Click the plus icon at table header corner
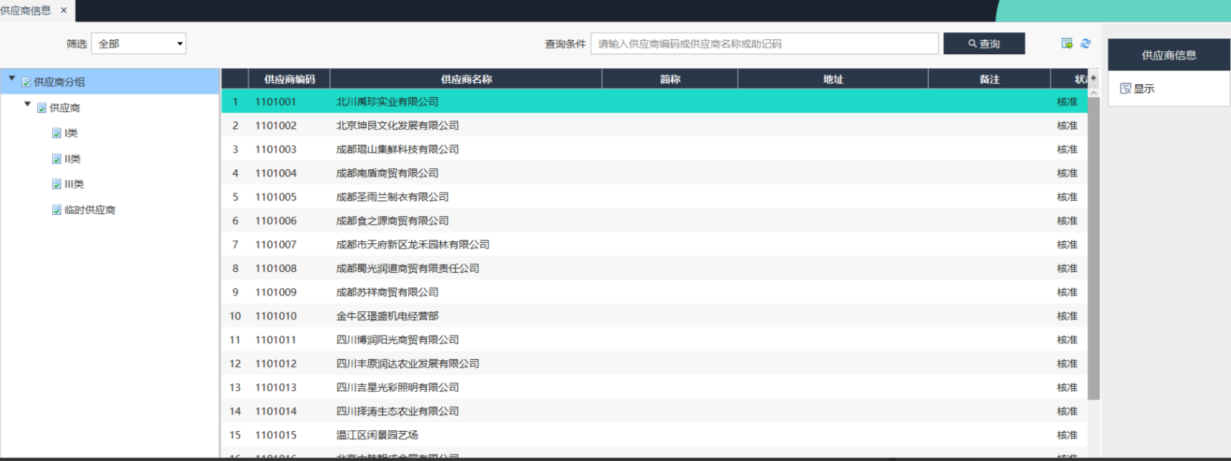Viewport: 1231px width, 461px height. (1093, 78)
